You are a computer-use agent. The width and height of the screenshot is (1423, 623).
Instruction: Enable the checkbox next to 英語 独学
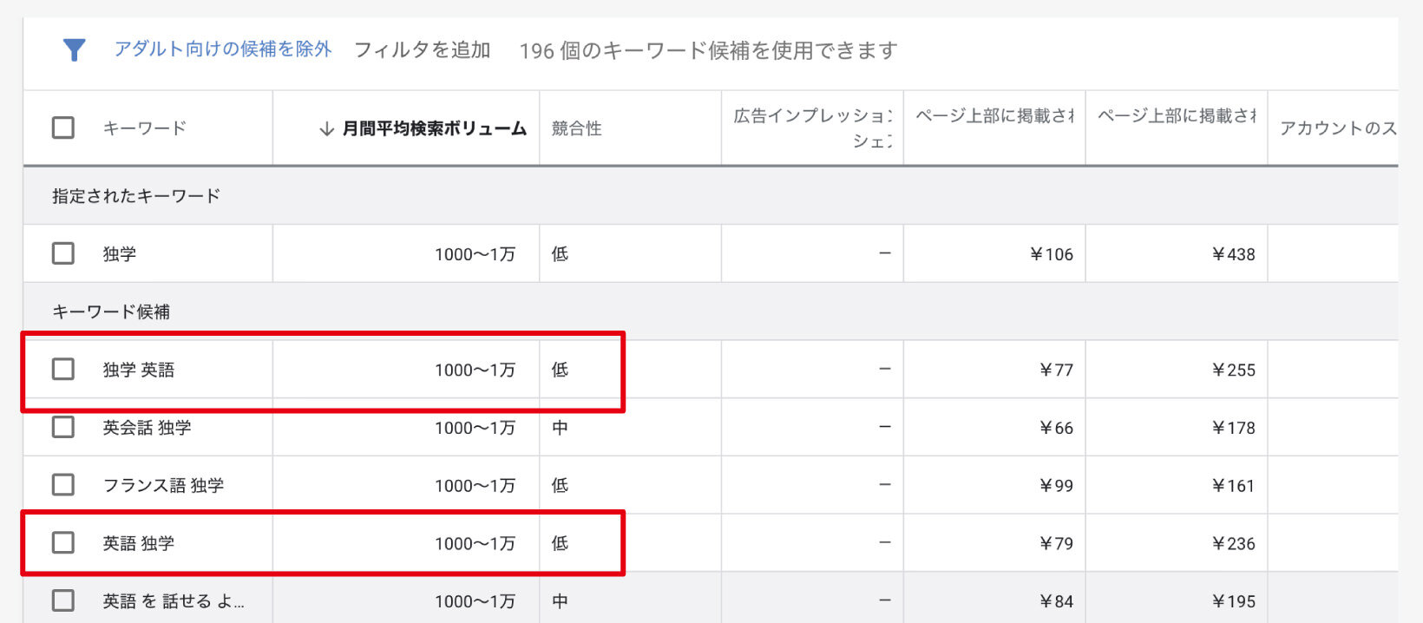coord(63,542)
